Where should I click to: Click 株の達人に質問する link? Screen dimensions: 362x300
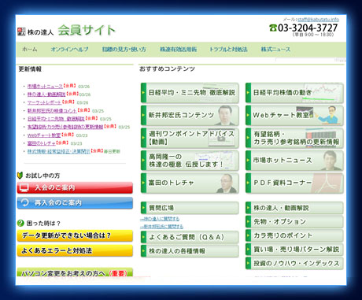click(x=160, y=219)
